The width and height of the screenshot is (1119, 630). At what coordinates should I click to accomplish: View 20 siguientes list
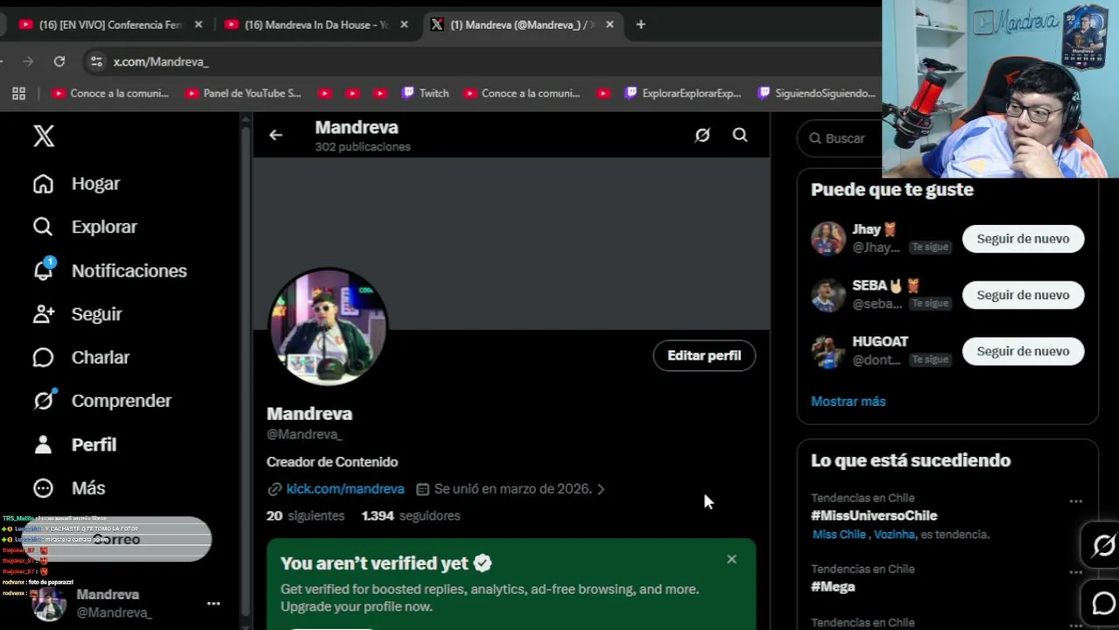pos(306,515)
